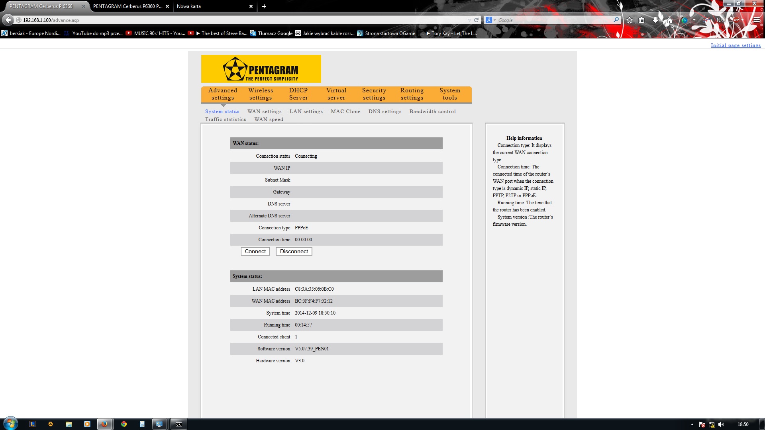Open the Firefox hamburger menu

pos(756,20)
